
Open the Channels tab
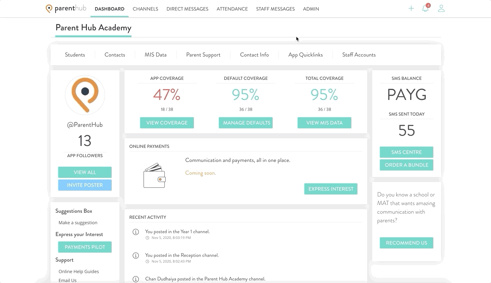145,9
